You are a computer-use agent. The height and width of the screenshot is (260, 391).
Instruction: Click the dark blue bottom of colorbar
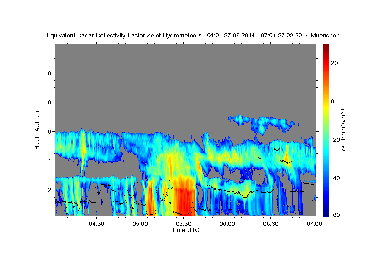326,214
